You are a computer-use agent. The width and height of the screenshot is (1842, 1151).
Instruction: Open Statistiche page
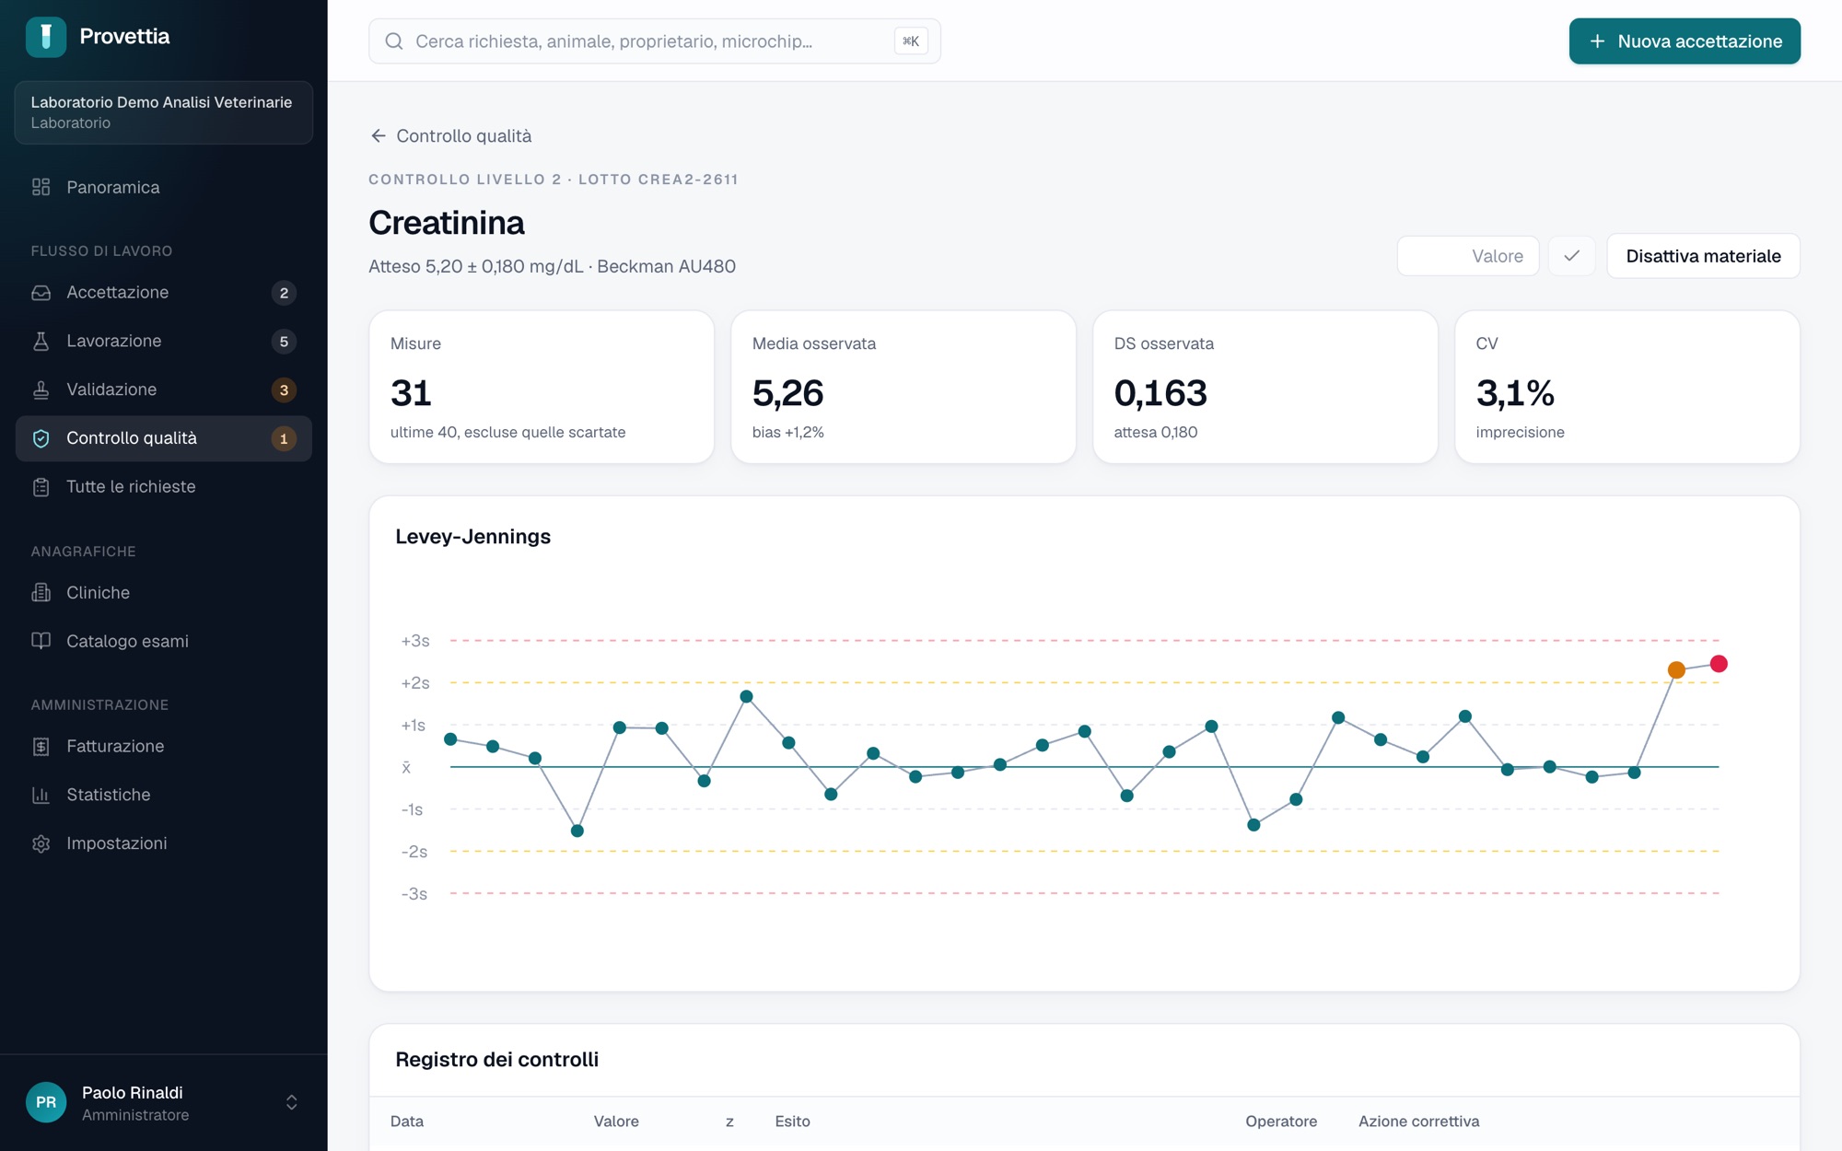pyautogui.click(x=163, y=795)
